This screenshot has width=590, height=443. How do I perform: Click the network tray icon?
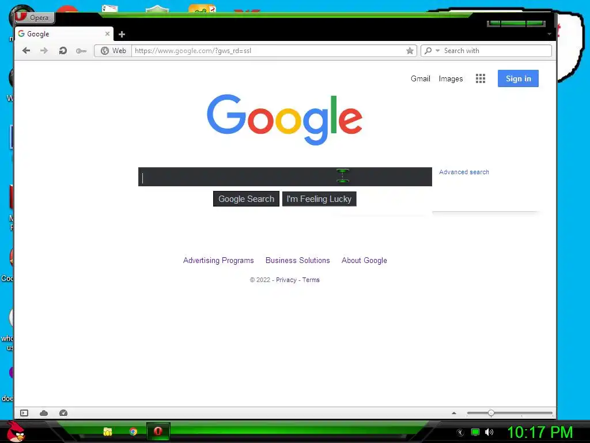pos(475,432)
